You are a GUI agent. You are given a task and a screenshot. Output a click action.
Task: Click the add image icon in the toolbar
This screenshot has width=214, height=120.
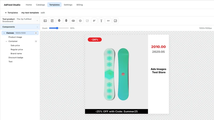click(x=45, y=21)
